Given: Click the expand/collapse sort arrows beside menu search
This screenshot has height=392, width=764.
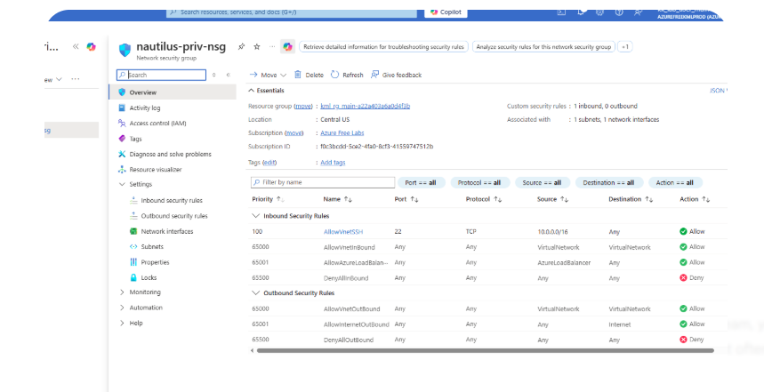Looking at the screenshot, I should pos(213,75).
